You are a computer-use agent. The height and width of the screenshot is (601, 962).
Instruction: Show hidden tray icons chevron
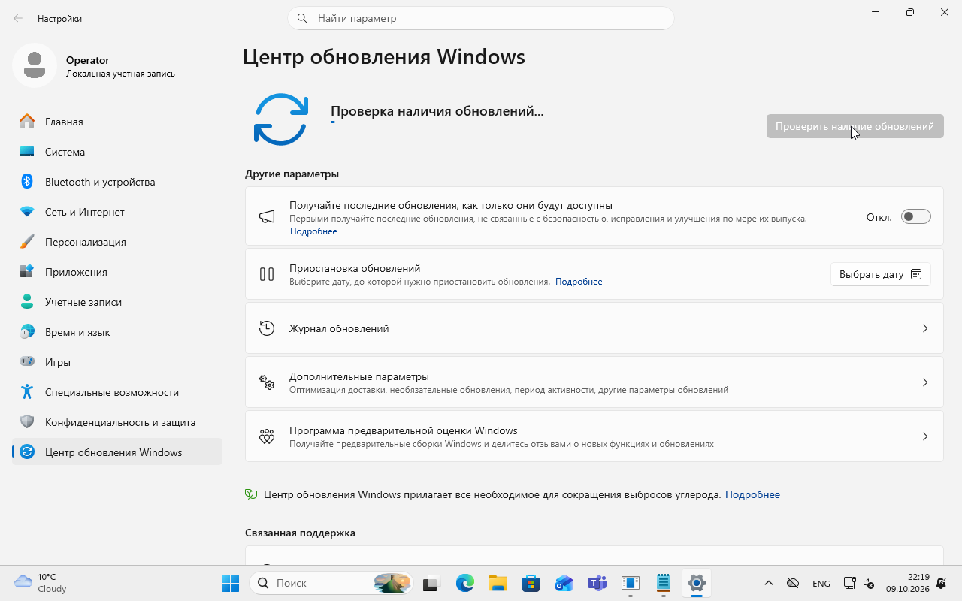point(768,583)
